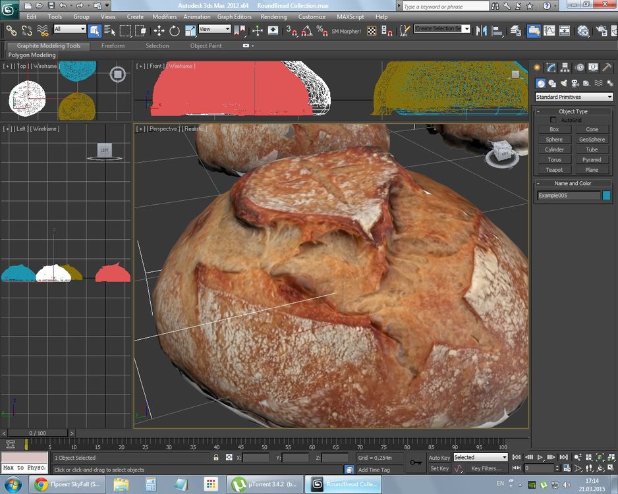
Task: Toggle the Selection Lock padlock
Action: tap(216, 457)
